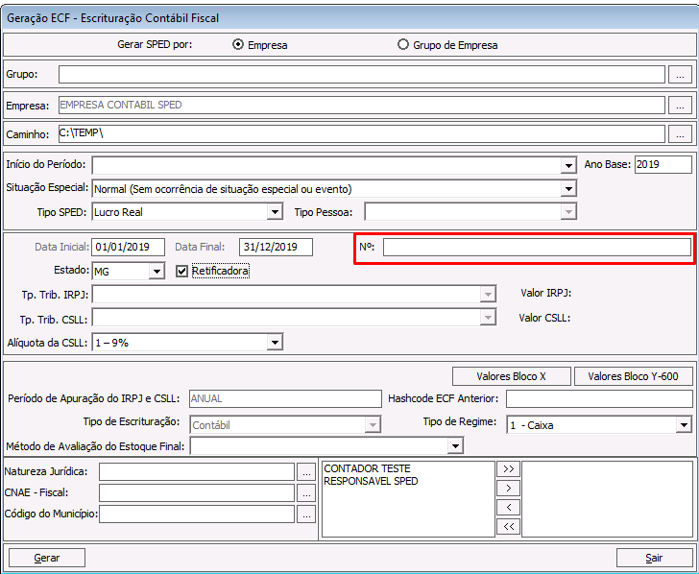The height and width of the screenshot is (574, 699).
Task: Click the Data Final field
Action: click(x=276, y=247)
